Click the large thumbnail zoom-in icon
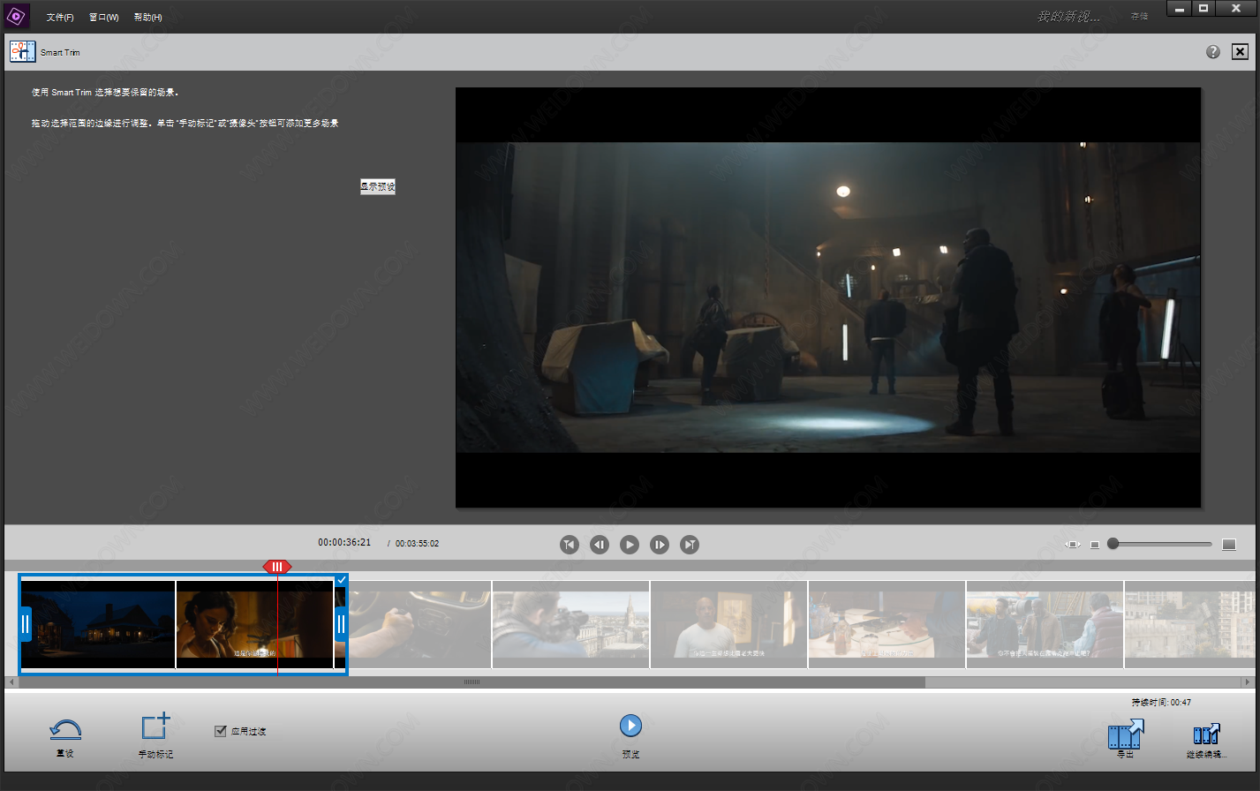1260x791 pixels. coord(1228,545)
